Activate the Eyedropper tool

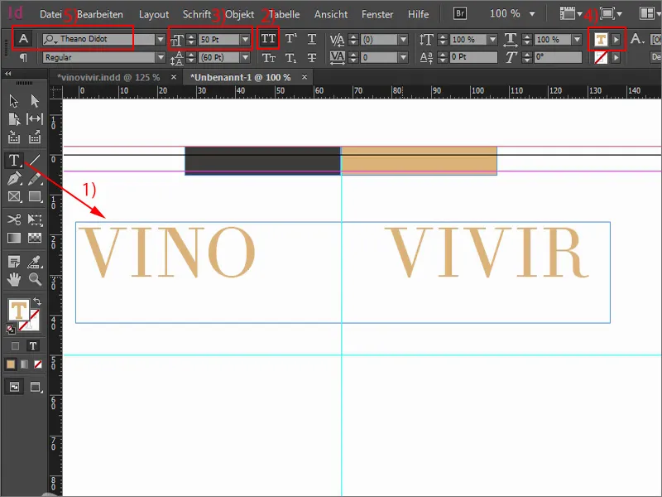pos(35,262)
